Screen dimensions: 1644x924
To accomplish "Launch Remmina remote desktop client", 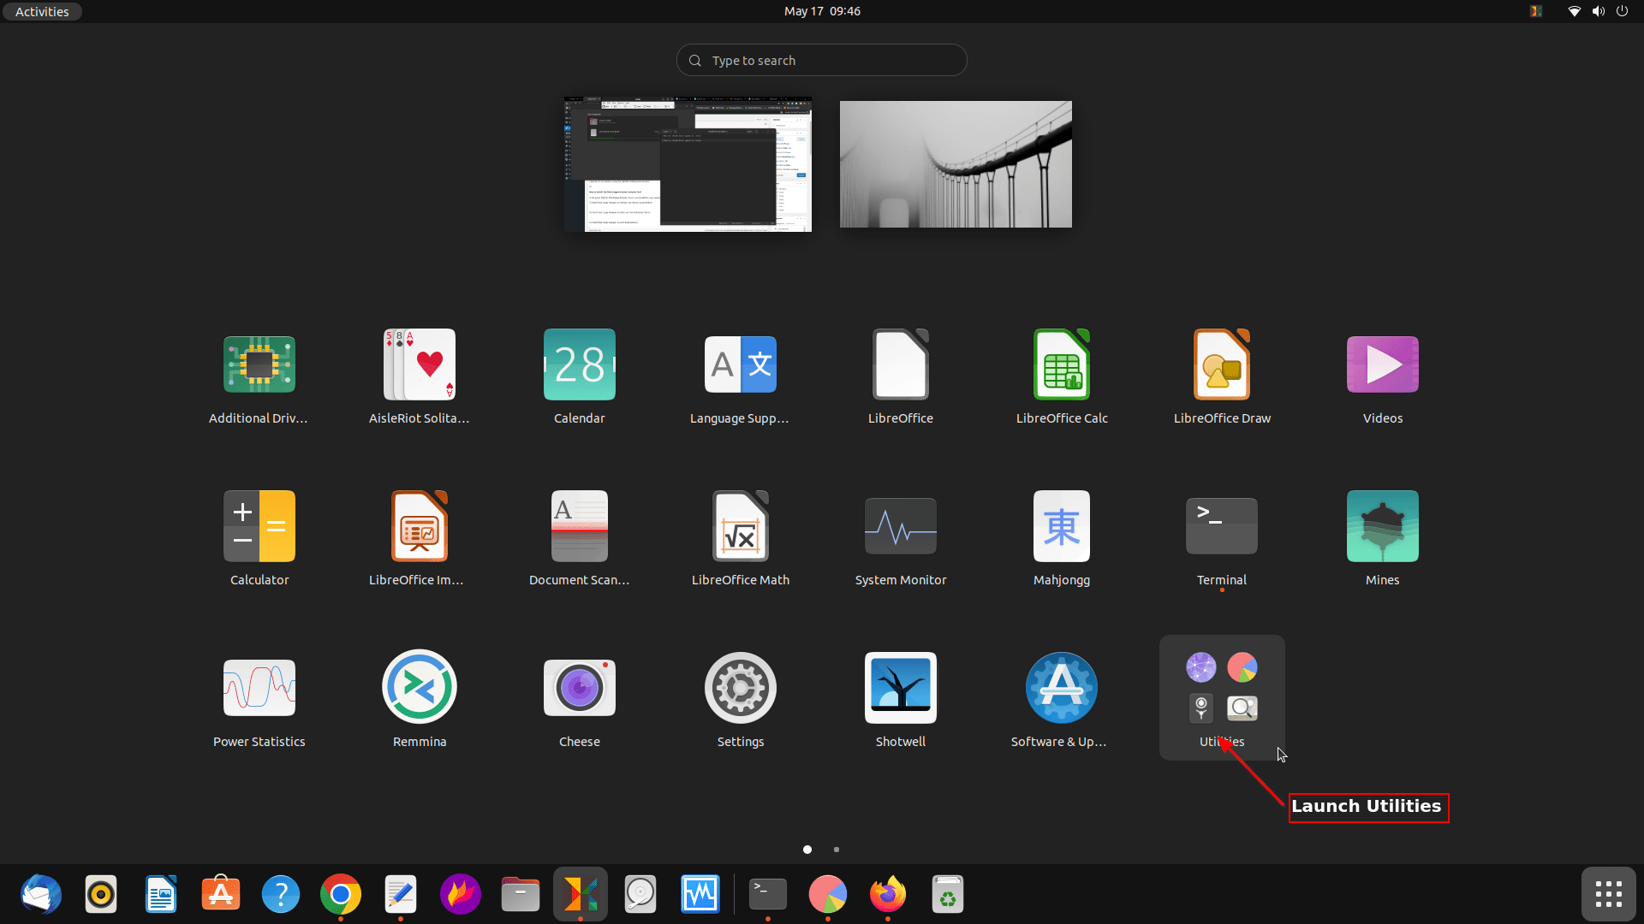I will pos(419,687).
